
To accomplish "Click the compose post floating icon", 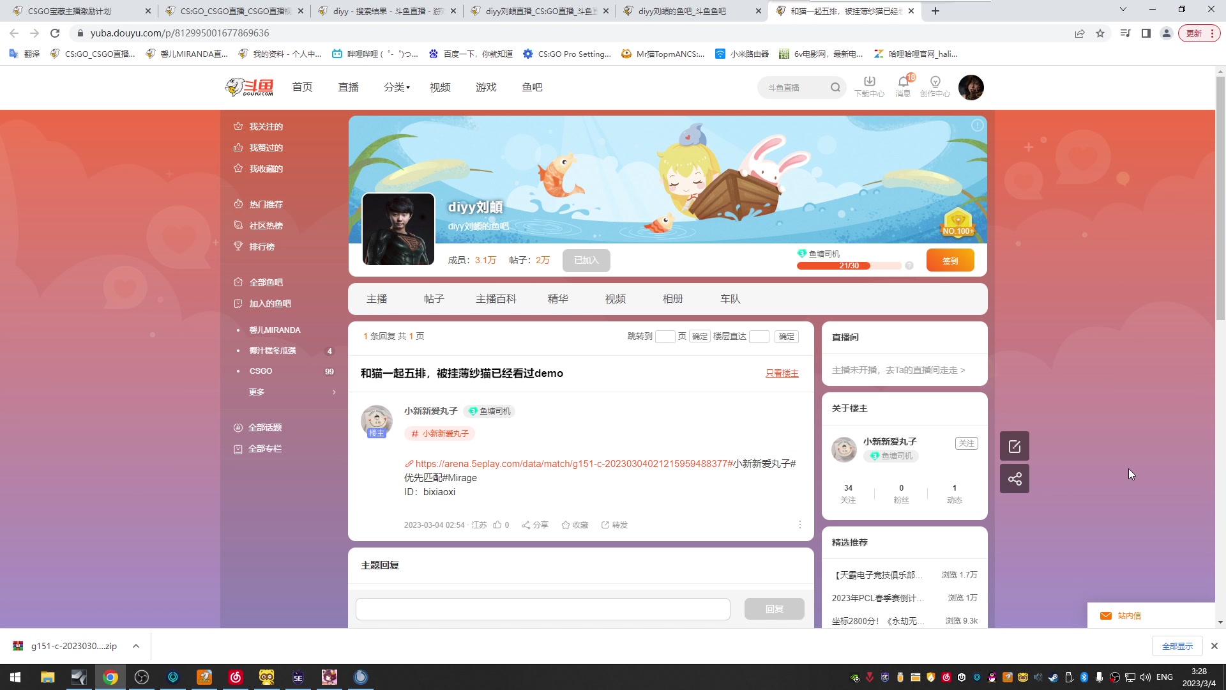I will [x=1014, y=447].
